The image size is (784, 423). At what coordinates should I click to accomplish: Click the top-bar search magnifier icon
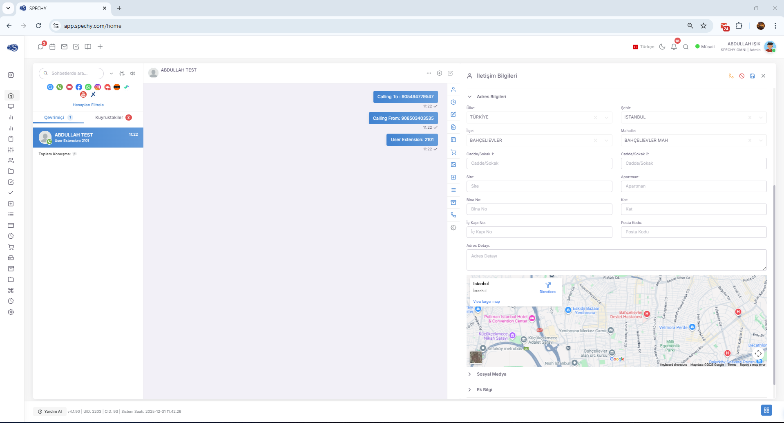click(686, 47)
